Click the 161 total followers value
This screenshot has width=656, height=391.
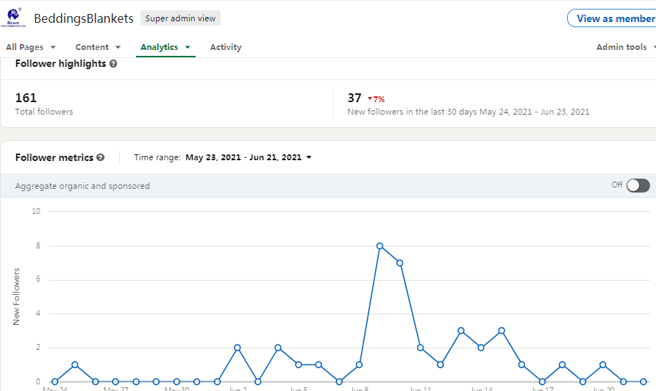click(x=26, y=98)
